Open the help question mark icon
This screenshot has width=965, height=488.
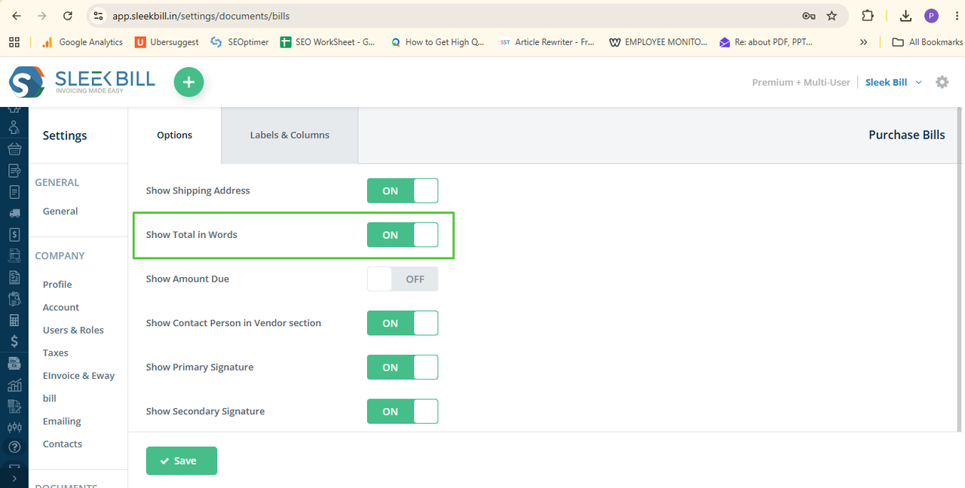click(14, 447)
